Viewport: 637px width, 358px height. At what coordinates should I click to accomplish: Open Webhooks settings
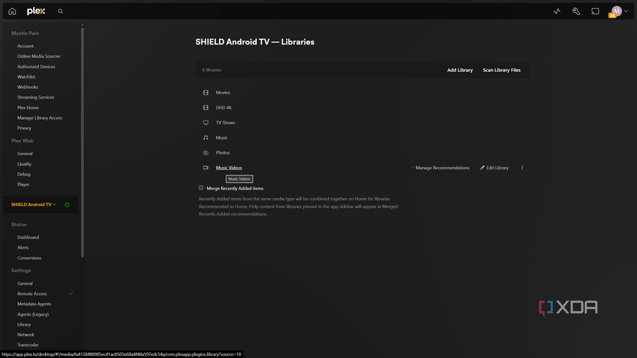tap(27, 86)
